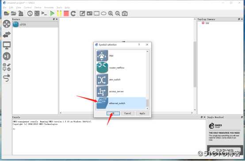The height and width of the screenshot is (161, 245).
Task: Open the Annotate menu
Action: (x=49, y=7)
